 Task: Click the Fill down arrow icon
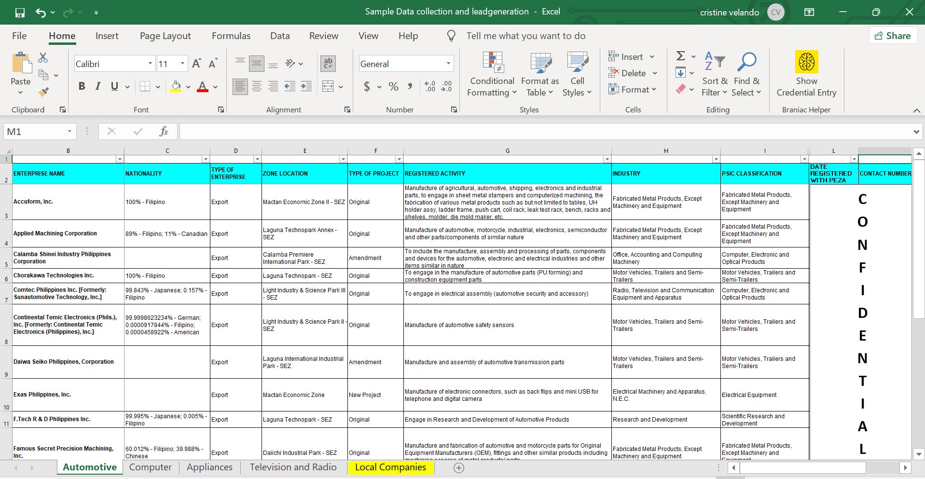(x=680, y=73)
